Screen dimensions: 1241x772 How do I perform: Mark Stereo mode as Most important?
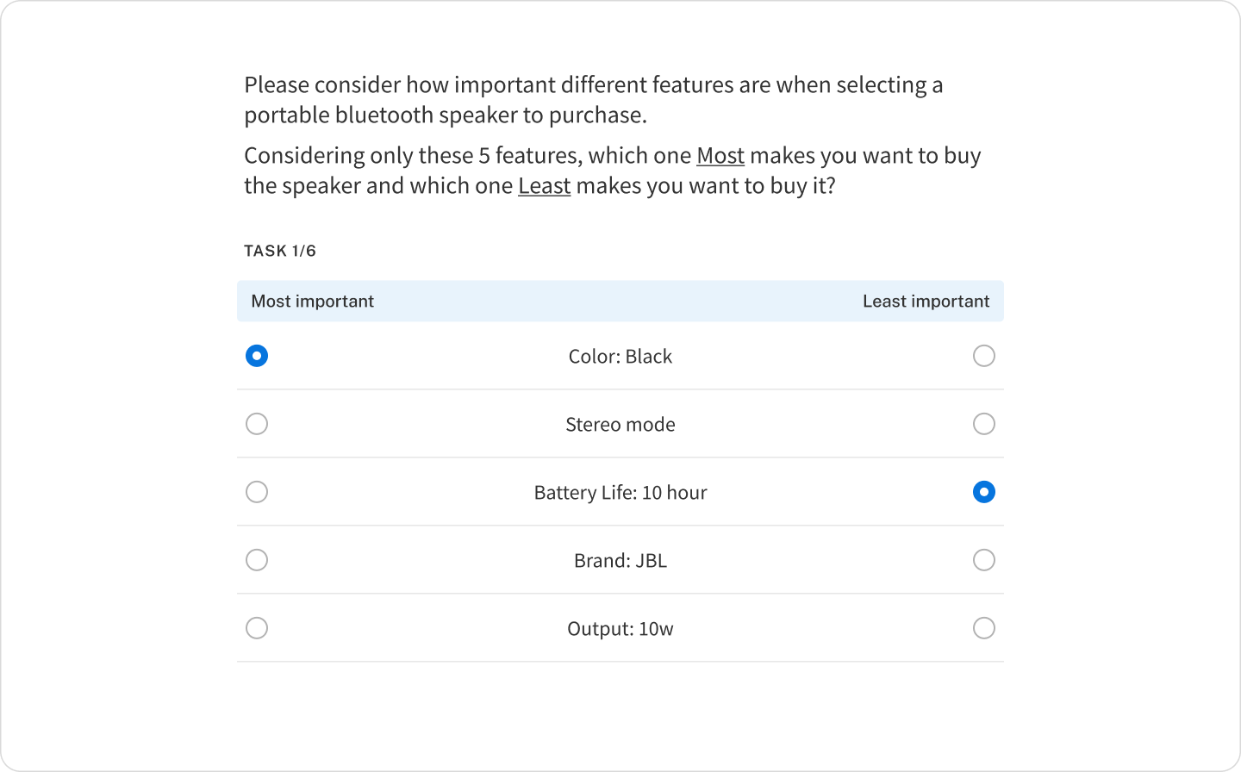tap(257, 424)
